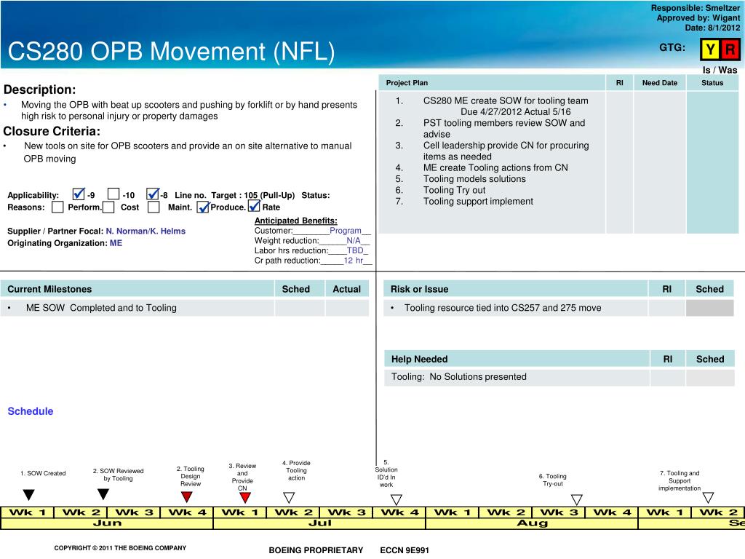The image size is (745, 559).
Task: Click the 'Approved by: Wigant' text
Action: [x=698, y=18]
